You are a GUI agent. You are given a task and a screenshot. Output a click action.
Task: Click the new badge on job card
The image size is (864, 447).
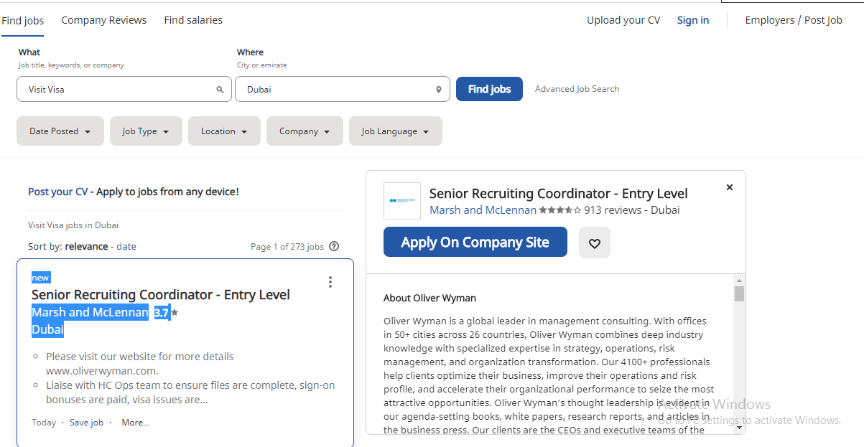pyautogui.click(x=41, y=278)
